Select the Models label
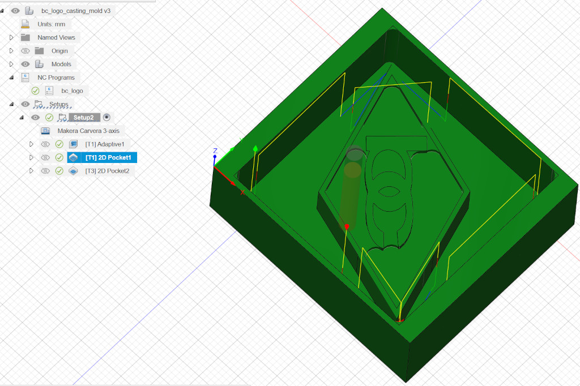This screenshot has height=386, width=580. [x=61, y=64]
